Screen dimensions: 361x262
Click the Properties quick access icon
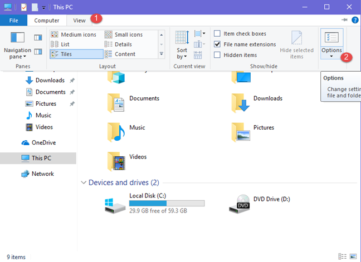point(24,7)
